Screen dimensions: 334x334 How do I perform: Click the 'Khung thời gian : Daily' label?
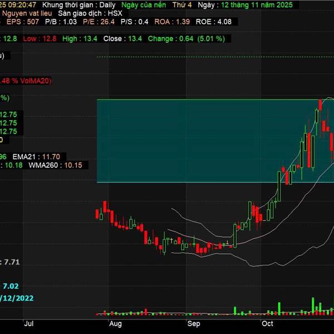tap(79, 5)
